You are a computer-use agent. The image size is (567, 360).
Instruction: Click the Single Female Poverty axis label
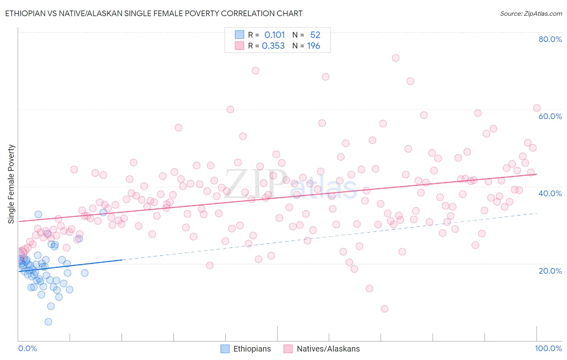[11, 184]
